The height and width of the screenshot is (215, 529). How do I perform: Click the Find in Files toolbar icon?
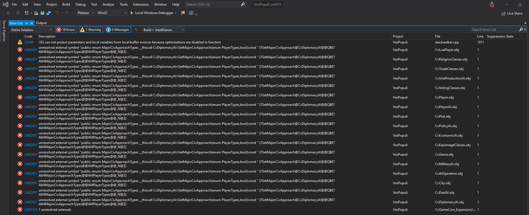click(x=183, y=13)
